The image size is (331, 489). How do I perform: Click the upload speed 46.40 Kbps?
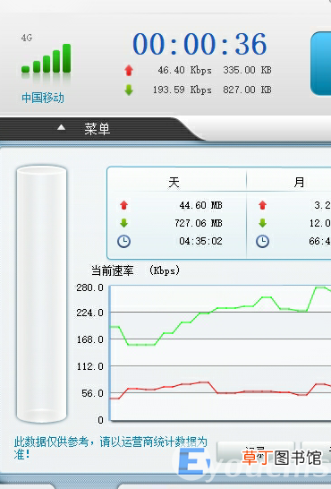[x=184, y=70]
